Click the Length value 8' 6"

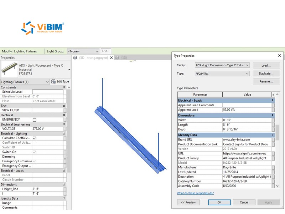tap(247, 124)
